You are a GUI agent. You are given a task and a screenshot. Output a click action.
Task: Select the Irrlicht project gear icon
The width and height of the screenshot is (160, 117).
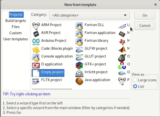point(79,74)
